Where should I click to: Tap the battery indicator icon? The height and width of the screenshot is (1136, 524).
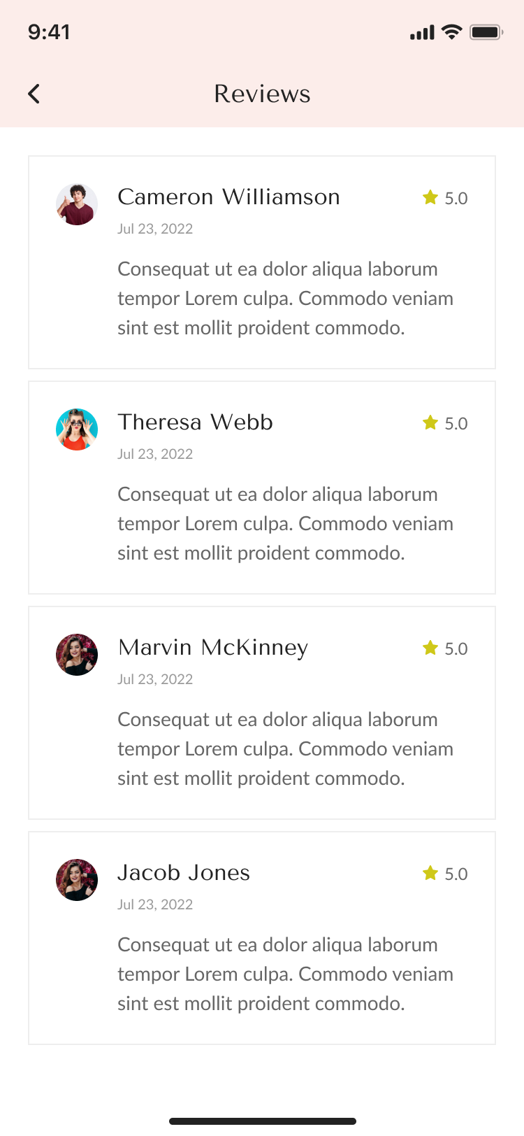click(x=486, y=32)
